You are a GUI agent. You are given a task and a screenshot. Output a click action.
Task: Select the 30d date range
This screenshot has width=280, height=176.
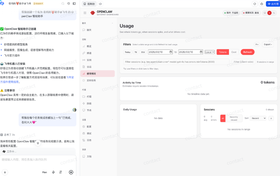tap(143, 52)
